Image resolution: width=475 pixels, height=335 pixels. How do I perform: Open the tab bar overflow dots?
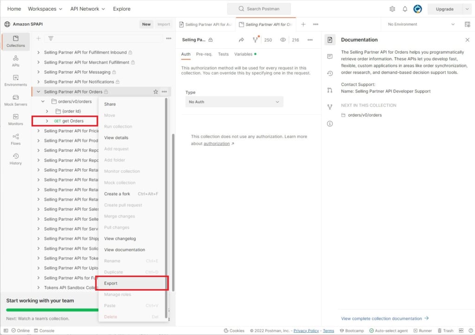point(315,24)
